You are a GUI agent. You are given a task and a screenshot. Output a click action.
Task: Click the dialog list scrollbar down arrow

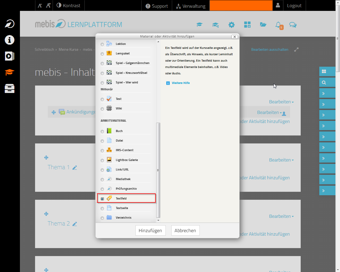[x=158, y=220]
